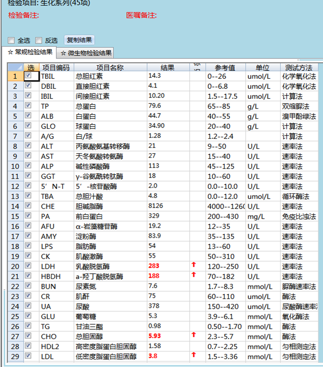Toggle the checkbox in the ALT row
This screenshot has width=323, height=367.
click(28, 145)
